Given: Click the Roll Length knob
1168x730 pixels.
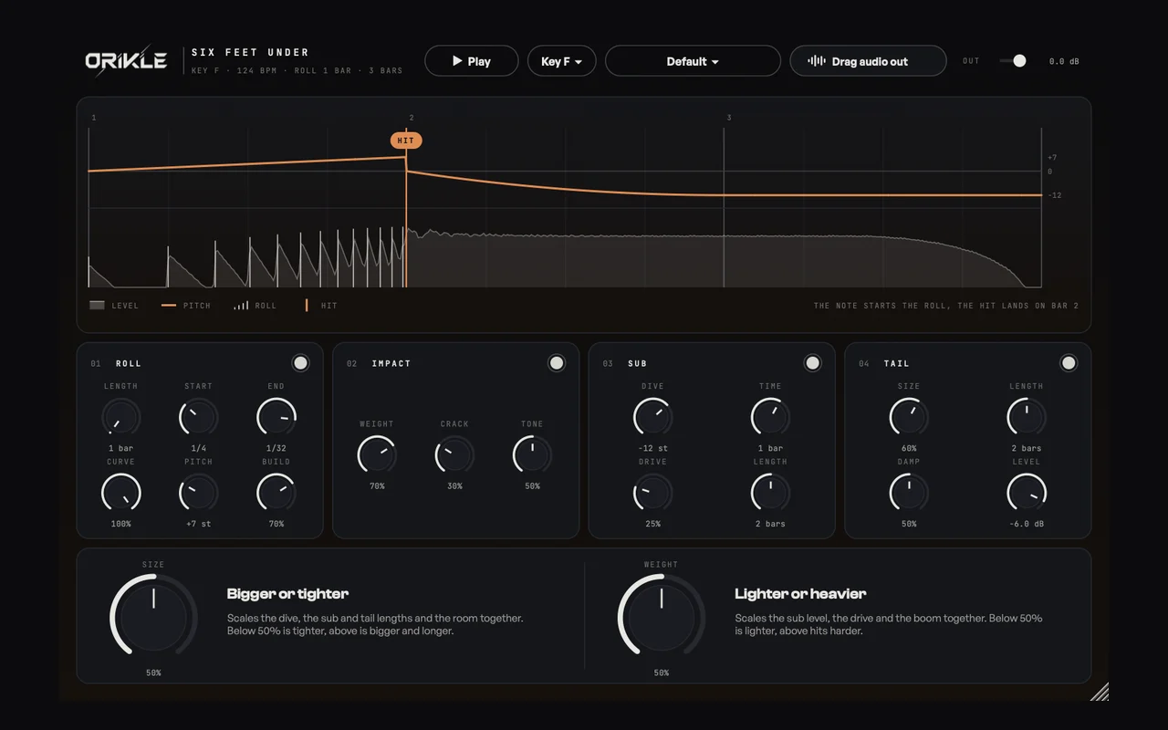Looking at the screenshot, I should [120, 417].
